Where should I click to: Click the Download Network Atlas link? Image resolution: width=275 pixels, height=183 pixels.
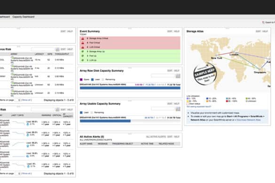(249, 120)
